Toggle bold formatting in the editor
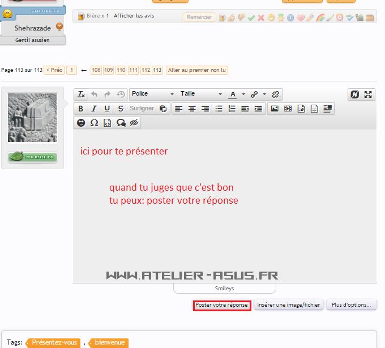 (81, 109)
